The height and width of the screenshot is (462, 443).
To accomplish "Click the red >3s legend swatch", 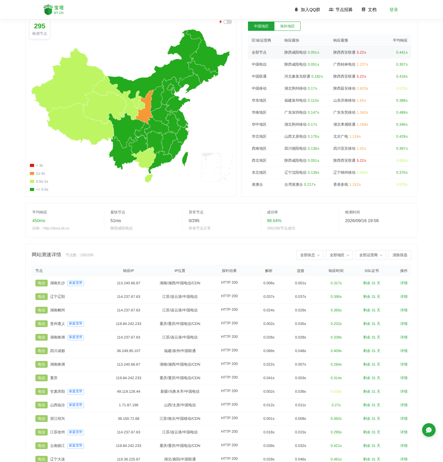I will coord(32,165).
